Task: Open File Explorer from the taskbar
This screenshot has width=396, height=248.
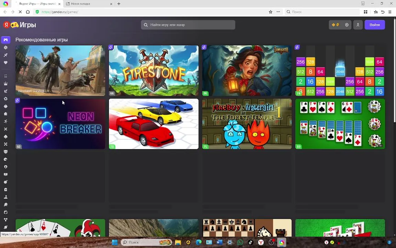Action: tap(178, 242)
